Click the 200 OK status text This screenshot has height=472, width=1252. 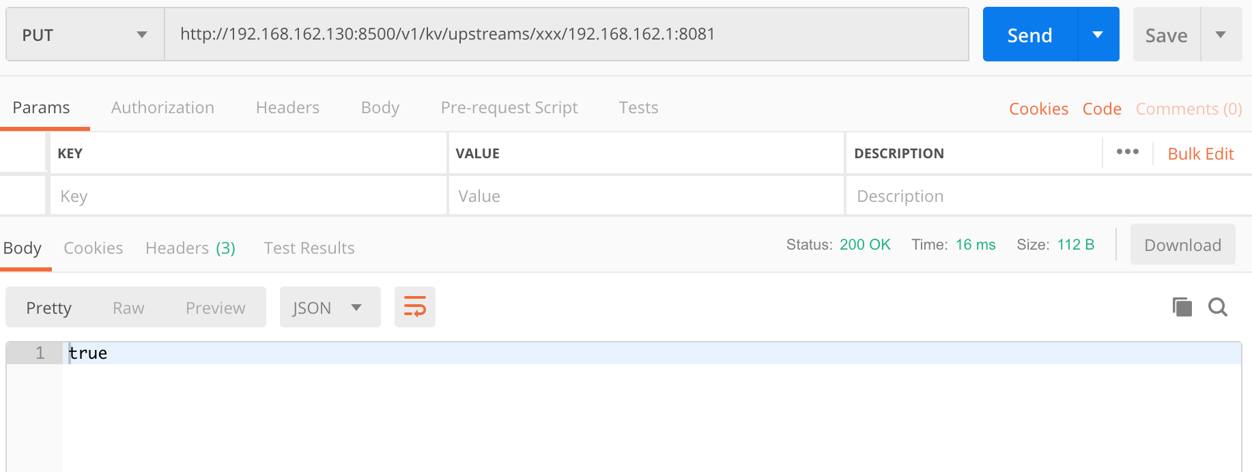tap(865, 245)
